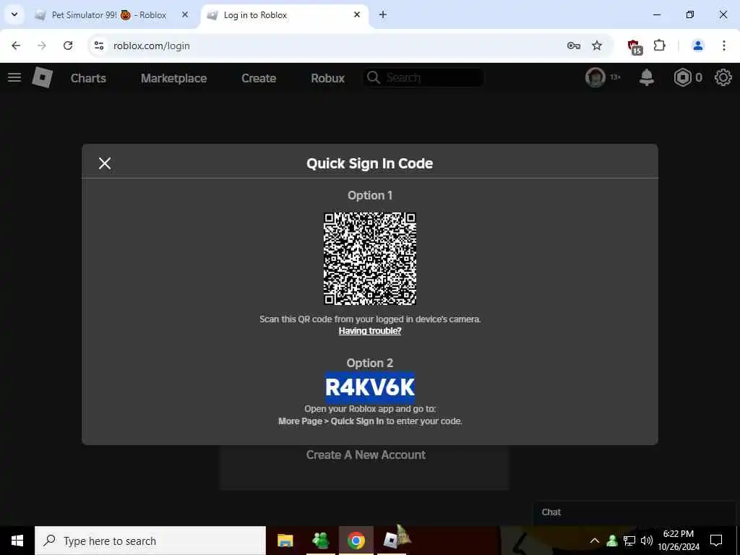This screenshot has height=555, width=740.
Task: Click Create A New Account
Action: (x=366, y=455)
